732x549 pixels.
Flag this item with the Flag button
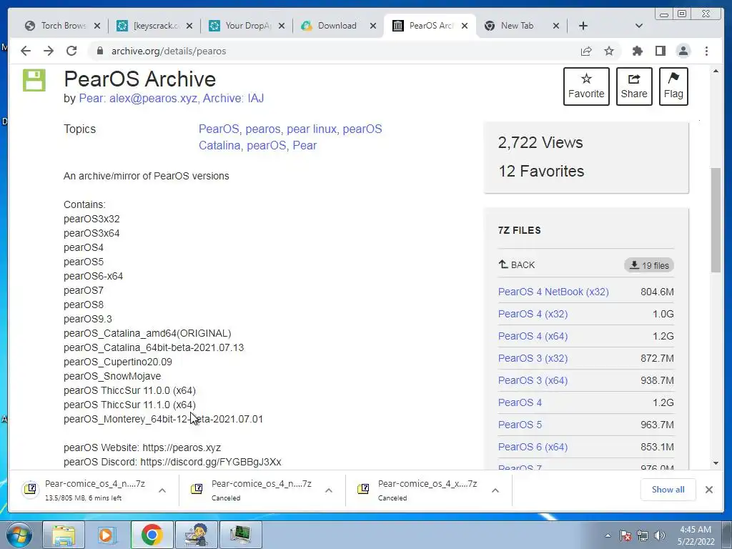point(673,86)
